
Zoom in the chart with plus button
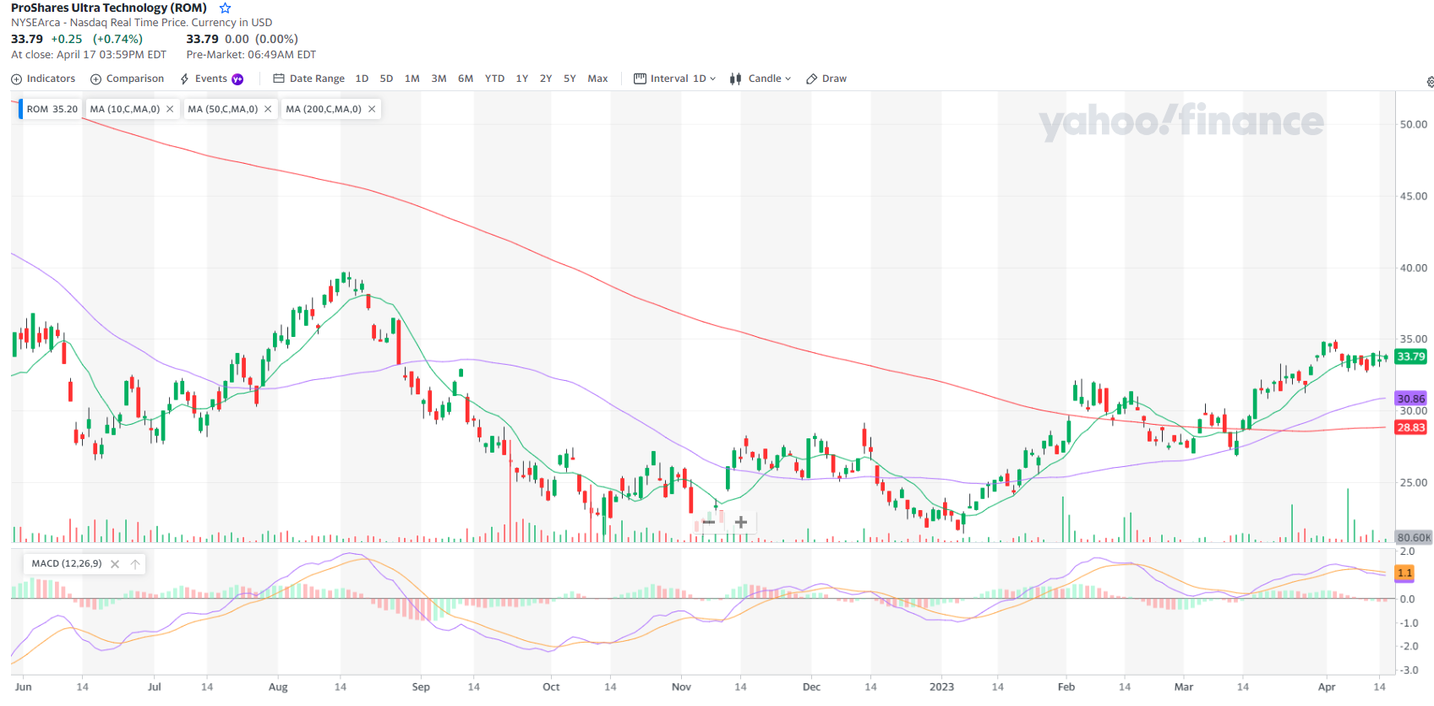pyautogui.click(x=741, y=522)
